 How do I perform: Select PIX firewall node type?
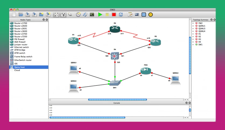click(x=29, y=39)
